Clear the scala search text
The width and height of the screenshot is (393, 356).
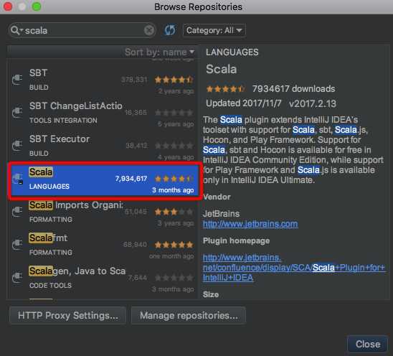149,30
